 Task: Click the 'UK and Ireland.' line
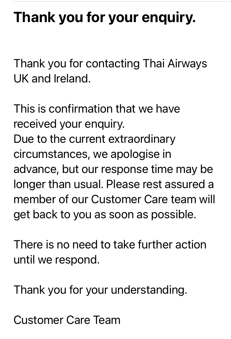coord(52,79)
